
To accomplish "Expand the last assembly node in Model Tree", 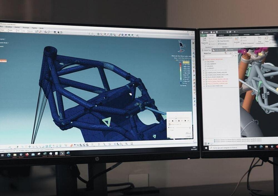I will 204,86.
